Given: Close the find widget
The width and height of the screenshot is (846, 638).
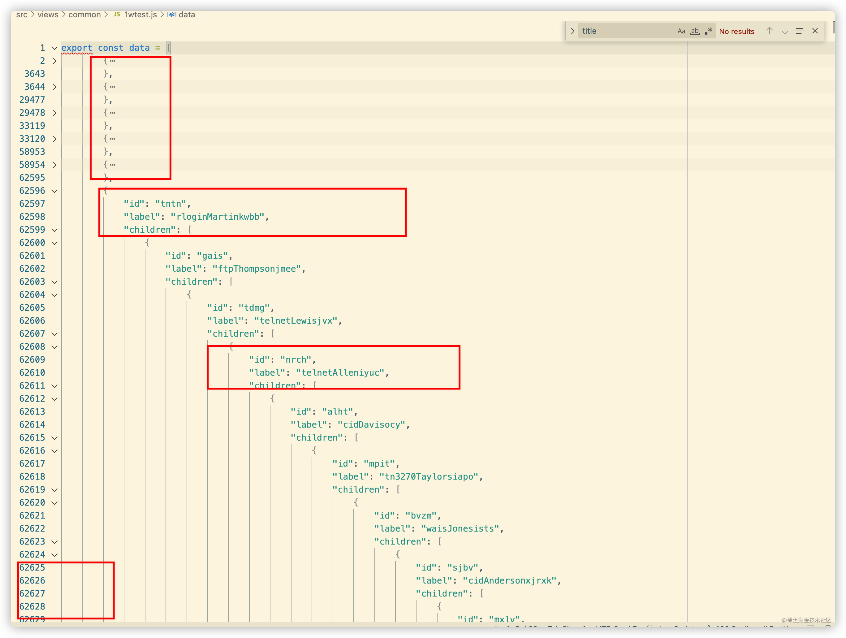Looking at the screenshot, I should click(815, 31).
